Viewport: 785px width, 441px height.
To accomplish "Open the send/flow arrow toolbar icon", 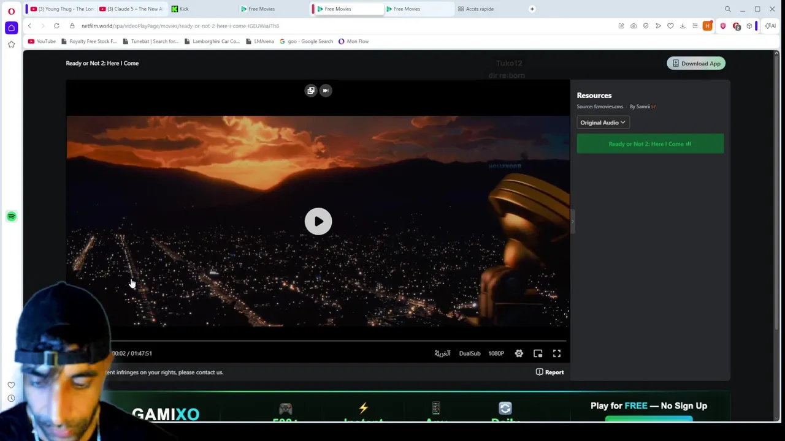I will pos(658,26).
